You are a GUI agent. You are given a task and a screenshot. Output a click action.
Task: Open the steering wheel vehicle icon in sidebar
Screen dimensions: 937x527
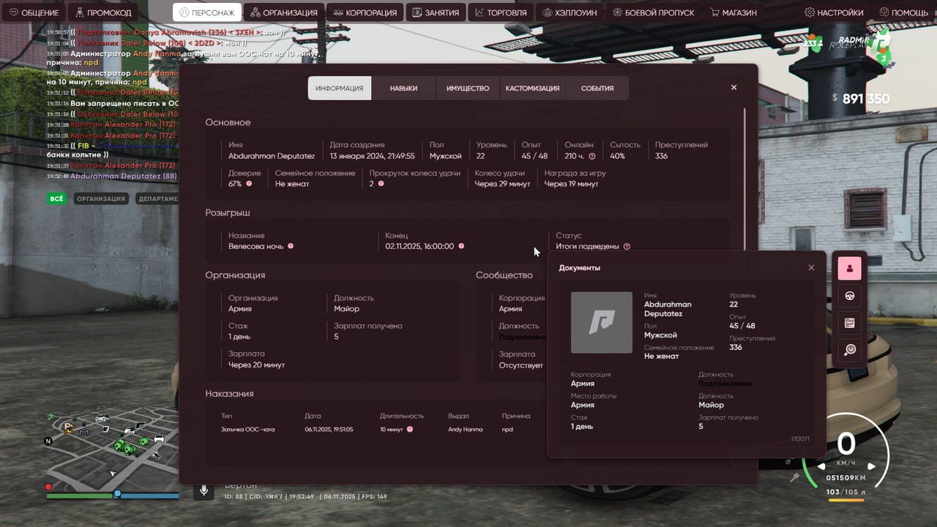pyautogui.click(x=848, y=295)
